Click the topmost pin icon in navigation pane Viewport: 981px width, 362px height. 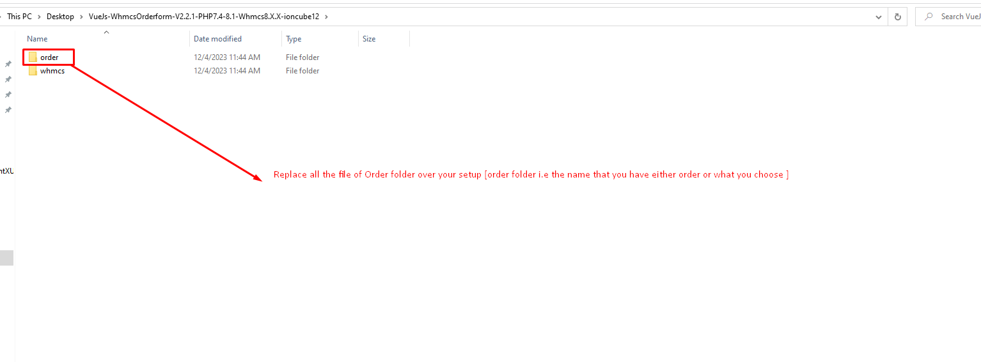(x=8, y=64)
